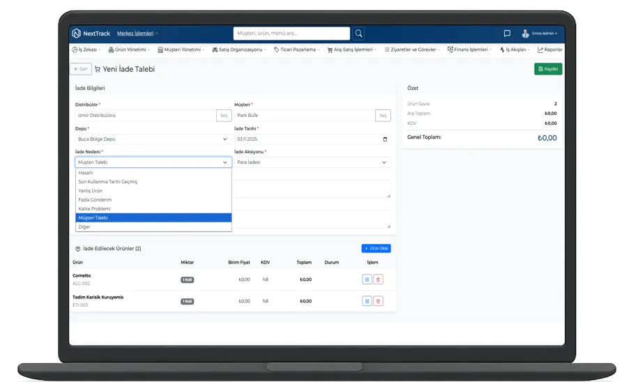This screenshot has height=382, width=624.
Task: Click the search magnifier button
Action: tap(358, 33)
